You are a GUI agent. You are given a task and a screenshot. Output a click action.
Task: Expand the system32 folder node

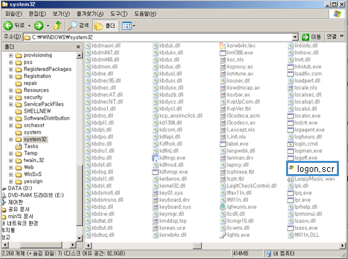click(x=11, y=139)
